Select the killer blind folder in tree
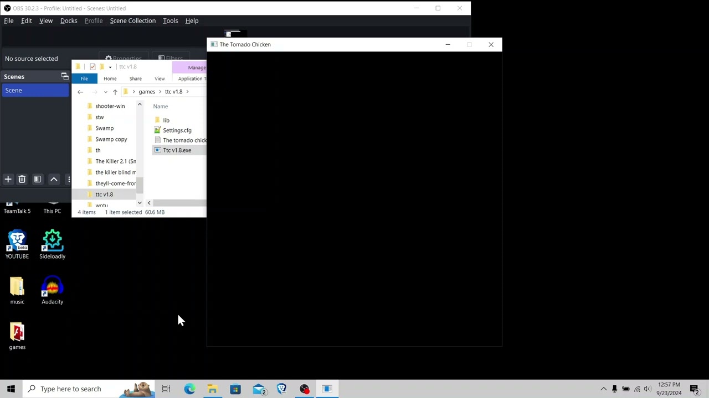 [115, 172]
